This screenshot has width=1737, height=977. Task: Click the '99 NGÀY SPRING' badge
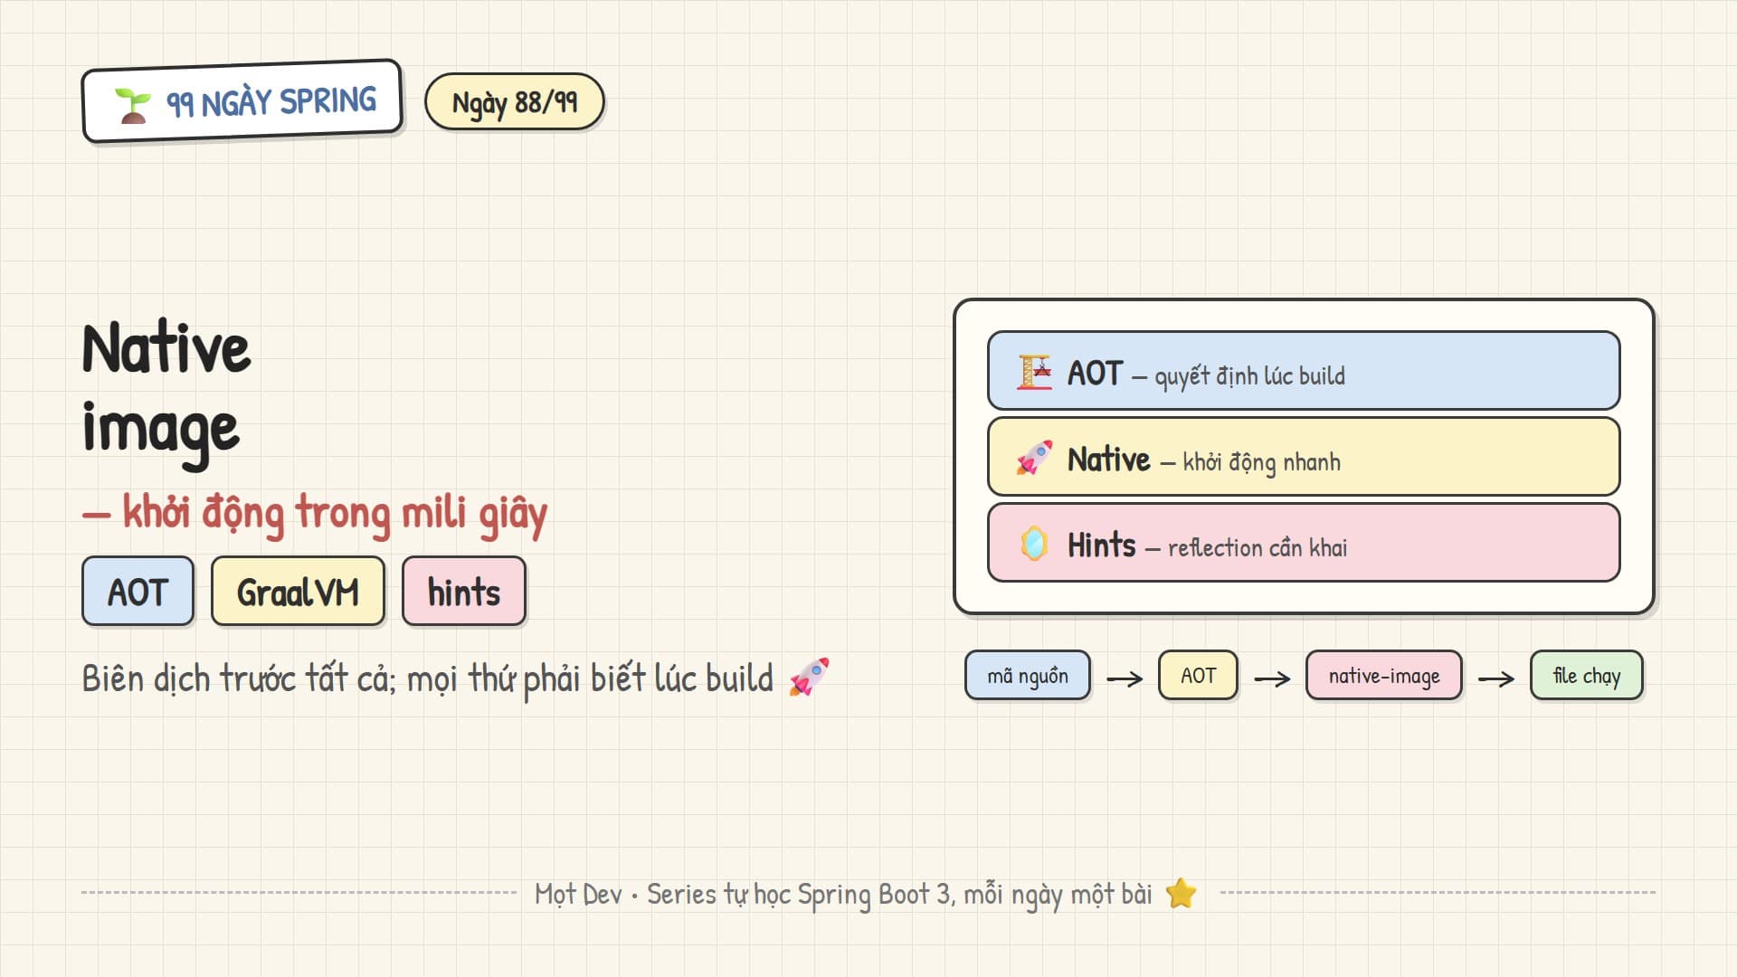click(242, 101)
